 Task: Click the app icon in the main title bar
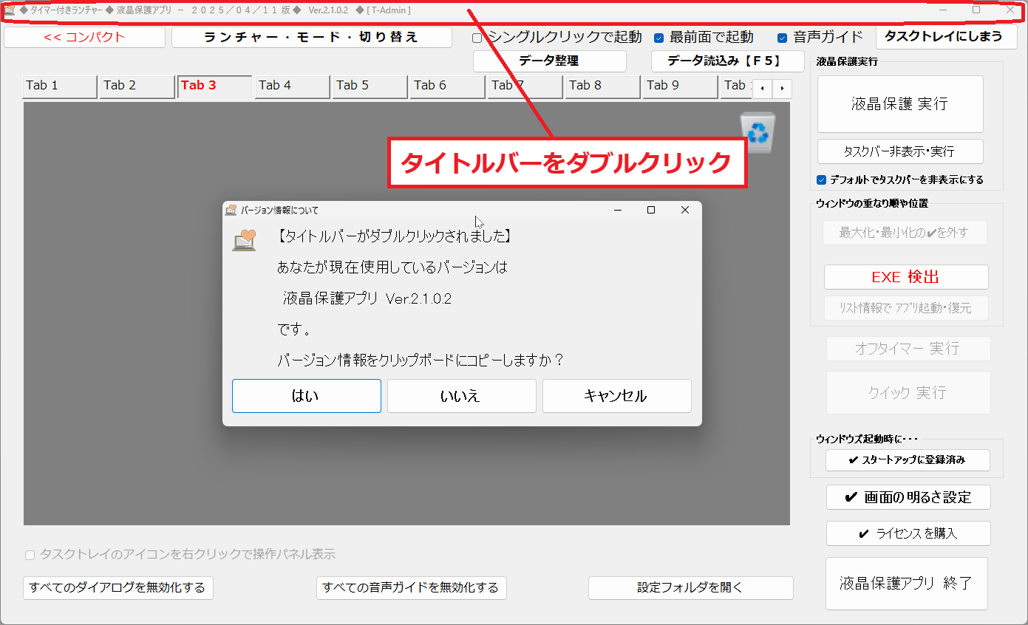[x=8, y=10]
